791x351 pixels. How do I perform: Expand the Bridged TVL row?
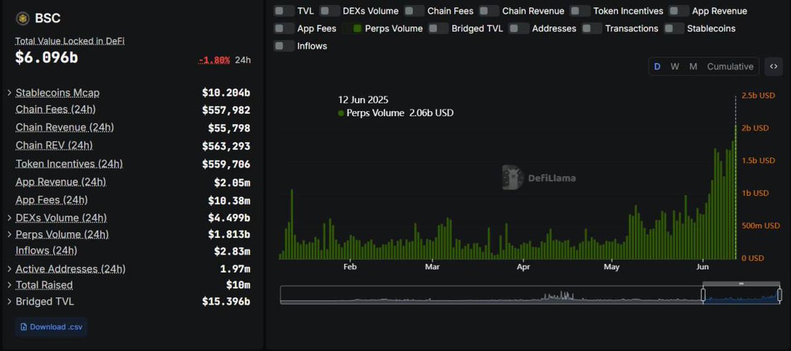(x=9, y=302)
